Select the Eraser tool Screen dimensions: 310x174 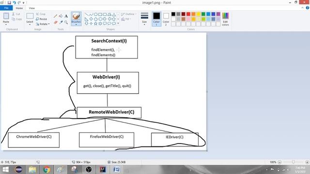pos(56,22)
